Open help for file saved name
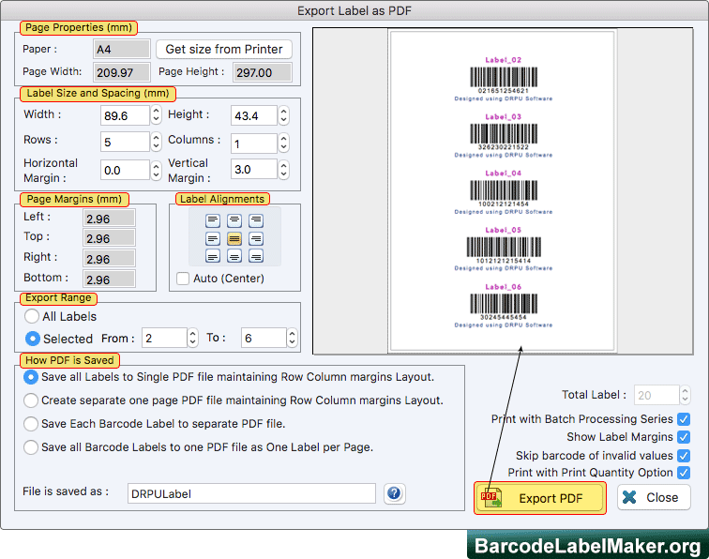Image resolution: width=709 pixels, height=559 pixels. 394,493
